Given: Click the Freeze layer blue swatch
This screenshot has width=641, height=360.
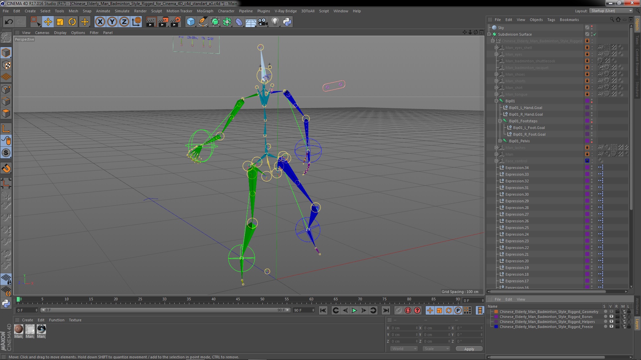Looking at the screenshot, I should (496, 327).
